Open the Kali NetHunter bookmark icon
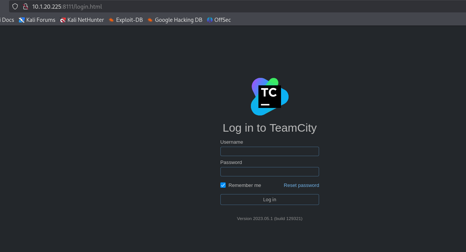Image resolution: width=466 pixels, height=252 pixels. (63, 20)
